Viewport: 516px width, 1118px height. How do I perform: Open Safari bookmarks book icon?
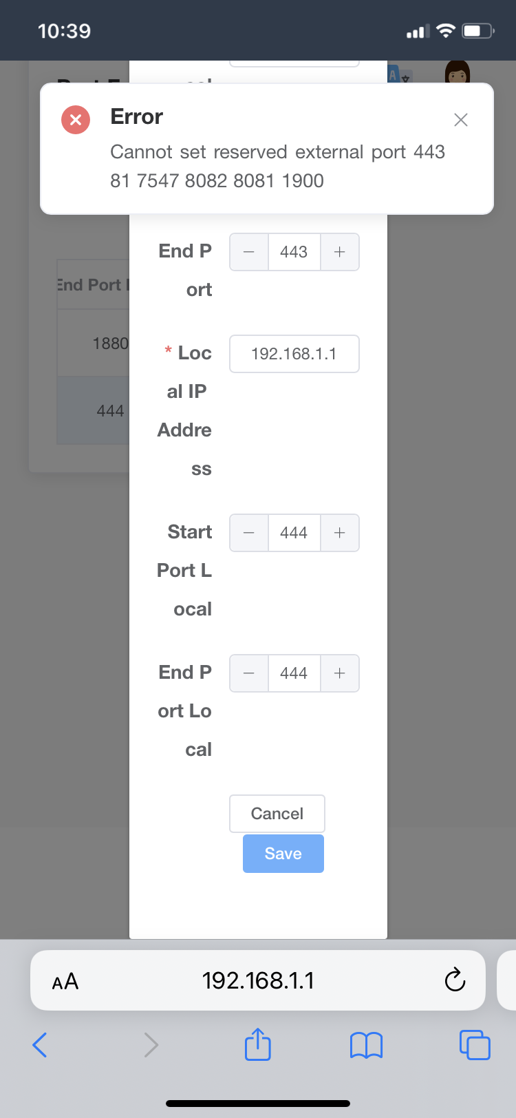tap(366, 1045)
